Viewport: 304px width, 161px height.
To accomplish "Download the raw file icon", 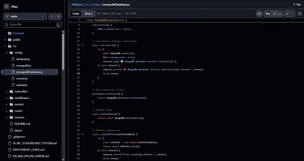I will tap(280, 13).
